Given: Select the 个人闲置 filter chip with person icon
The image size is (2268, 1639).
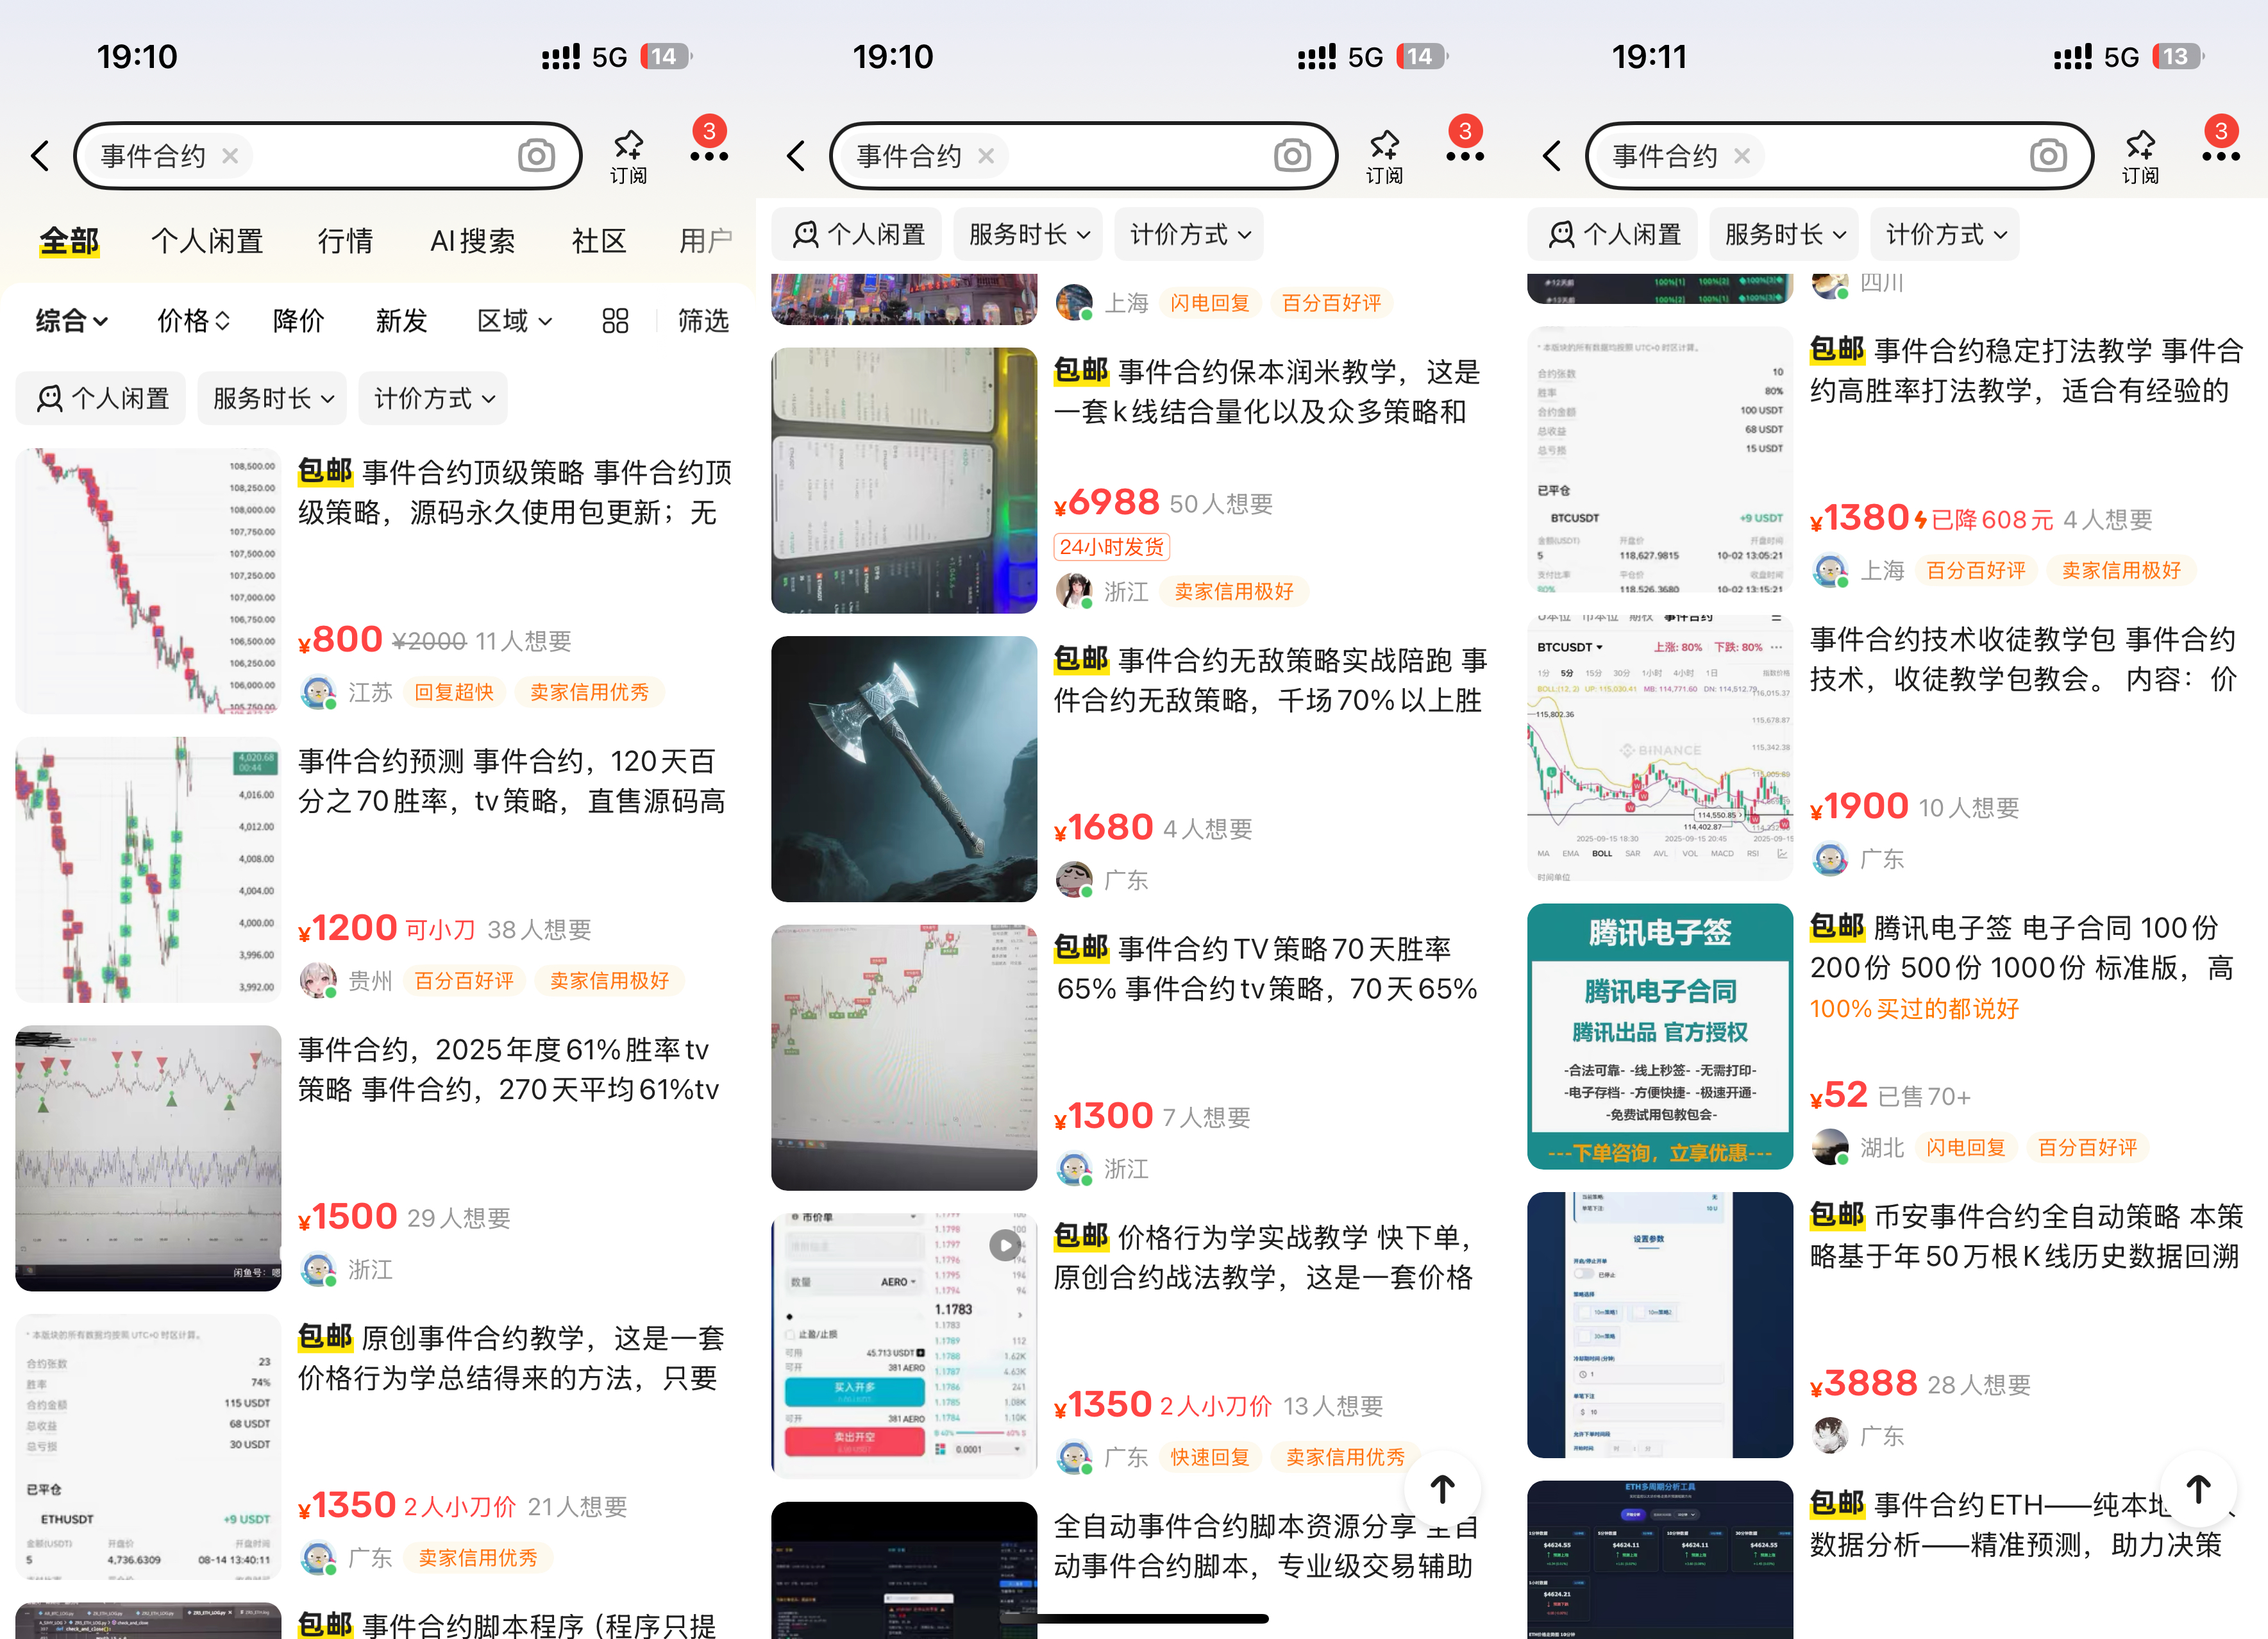Looking at the screenshot, I should coord(100,398).
